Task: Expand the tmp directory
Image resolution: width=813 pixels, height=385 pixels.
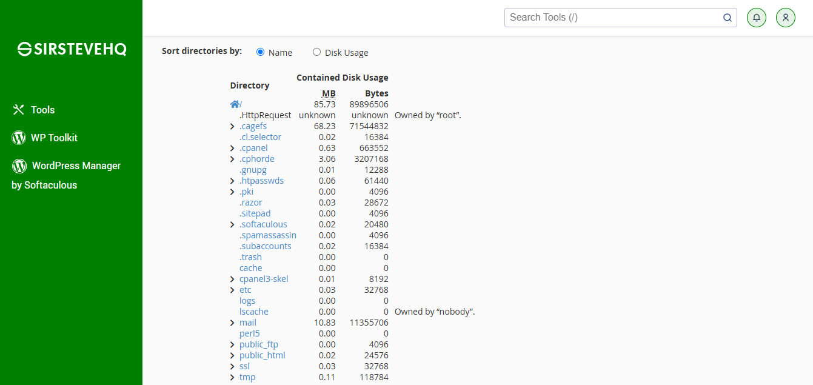Action: (232, 377)
